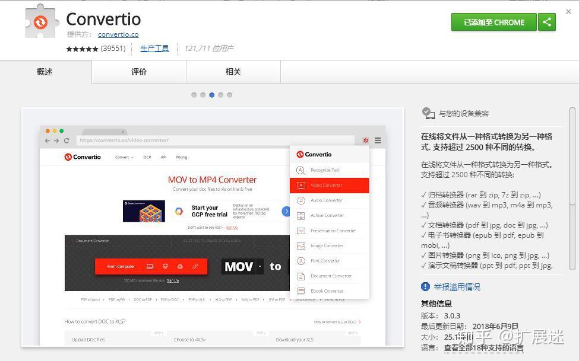The width and height of the screenshot is (579, 361).
Task: Select Image Converter in the popup menu
Action: coord(330,245)
